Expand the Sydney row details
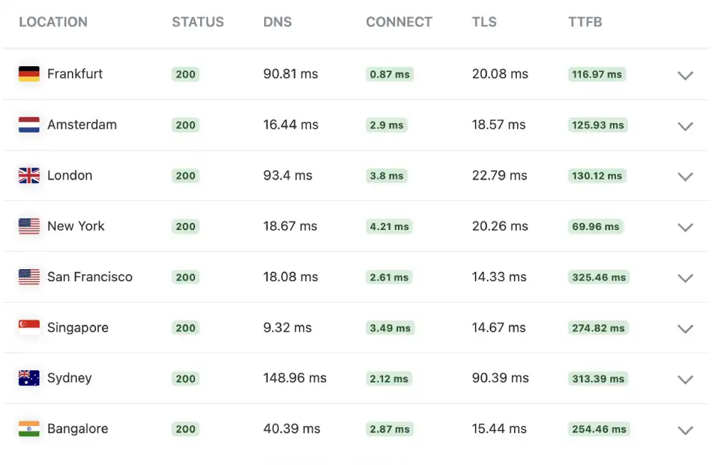This screenshot has width=712, height=465. coord(685,380)
